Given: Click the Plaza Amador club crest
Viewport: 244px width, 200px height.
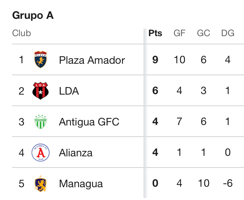Looking at the screenshot, I should pyautogui.click(x=41, y=60).
